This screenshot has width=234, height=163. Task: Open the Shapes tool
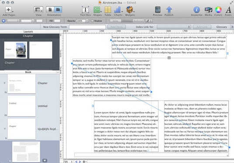click(x=97, y=10)
